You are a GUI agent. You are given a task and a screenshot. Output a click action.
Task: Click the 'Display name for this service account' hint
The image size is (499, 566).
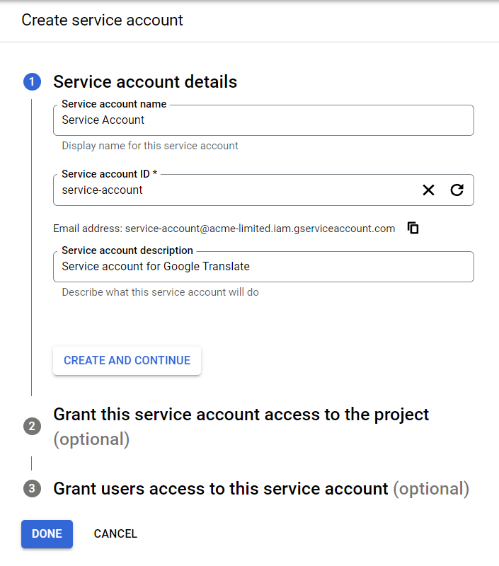pyautogui.click(x=150, y=146)
